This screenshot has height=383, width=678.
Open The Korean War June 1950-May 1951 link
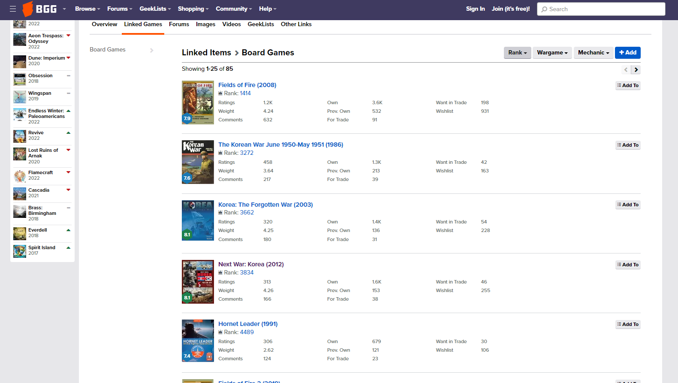click(280, 145)
